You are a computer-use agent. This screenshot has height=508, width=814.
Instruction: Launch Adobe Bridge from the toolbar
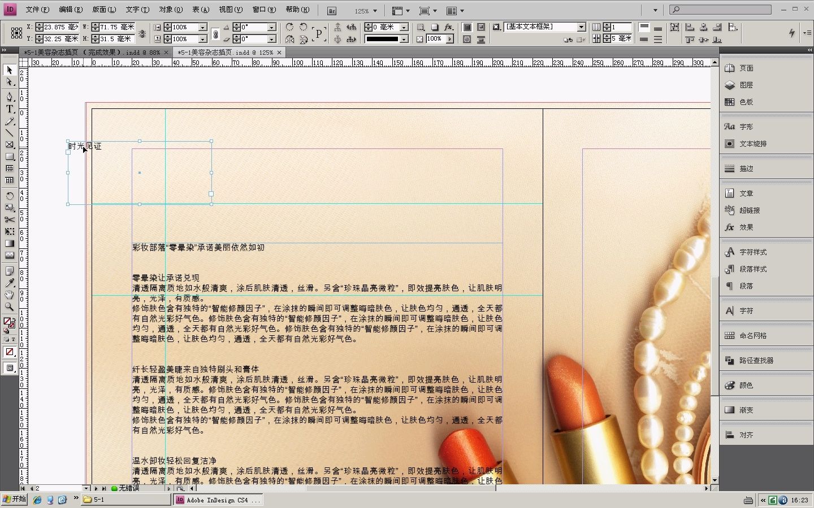[x=331, y=10]
